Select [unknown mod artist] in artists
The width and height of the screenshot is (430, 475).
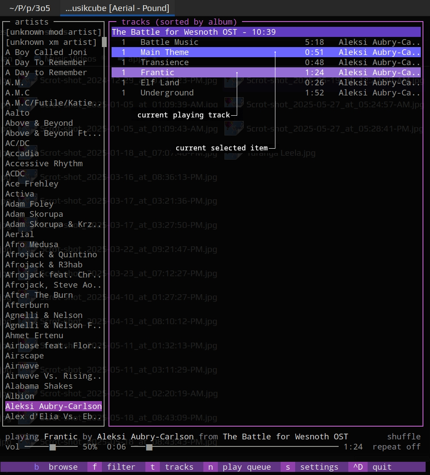click(x=53, y=32)
